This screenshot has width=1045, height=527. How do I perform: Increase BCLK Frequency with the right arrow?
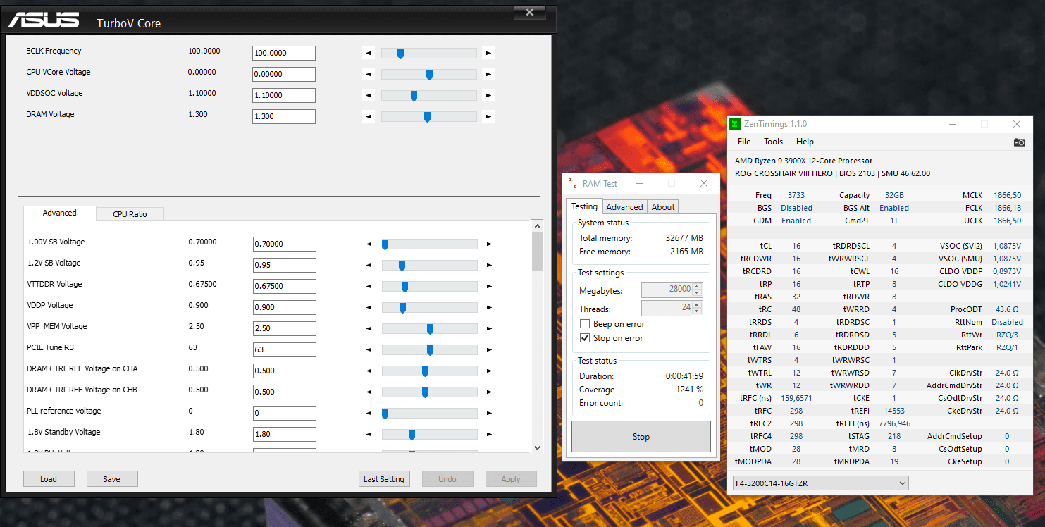[488, 53]
